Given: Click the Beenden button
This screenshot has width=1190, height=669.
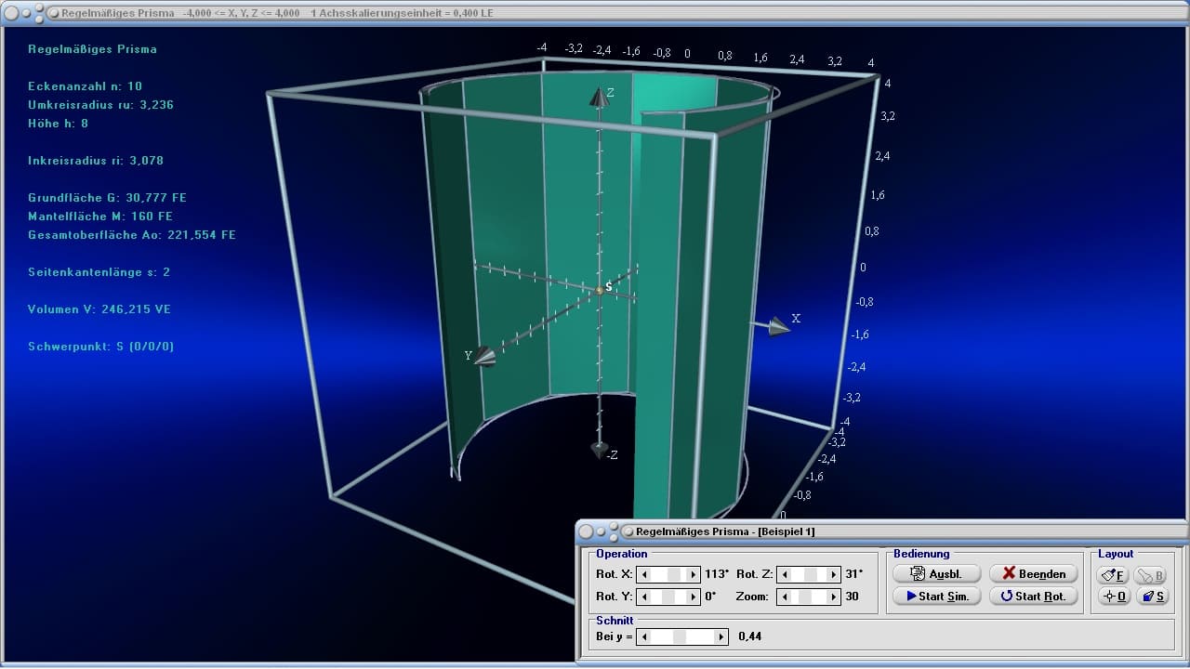Looking at the screenshot, I should (x=1033, y=574).
